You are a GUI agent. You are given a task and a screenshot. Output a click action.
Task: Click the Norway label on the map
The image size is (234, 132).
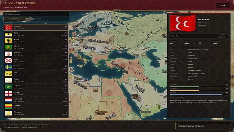tap(79, 25)
